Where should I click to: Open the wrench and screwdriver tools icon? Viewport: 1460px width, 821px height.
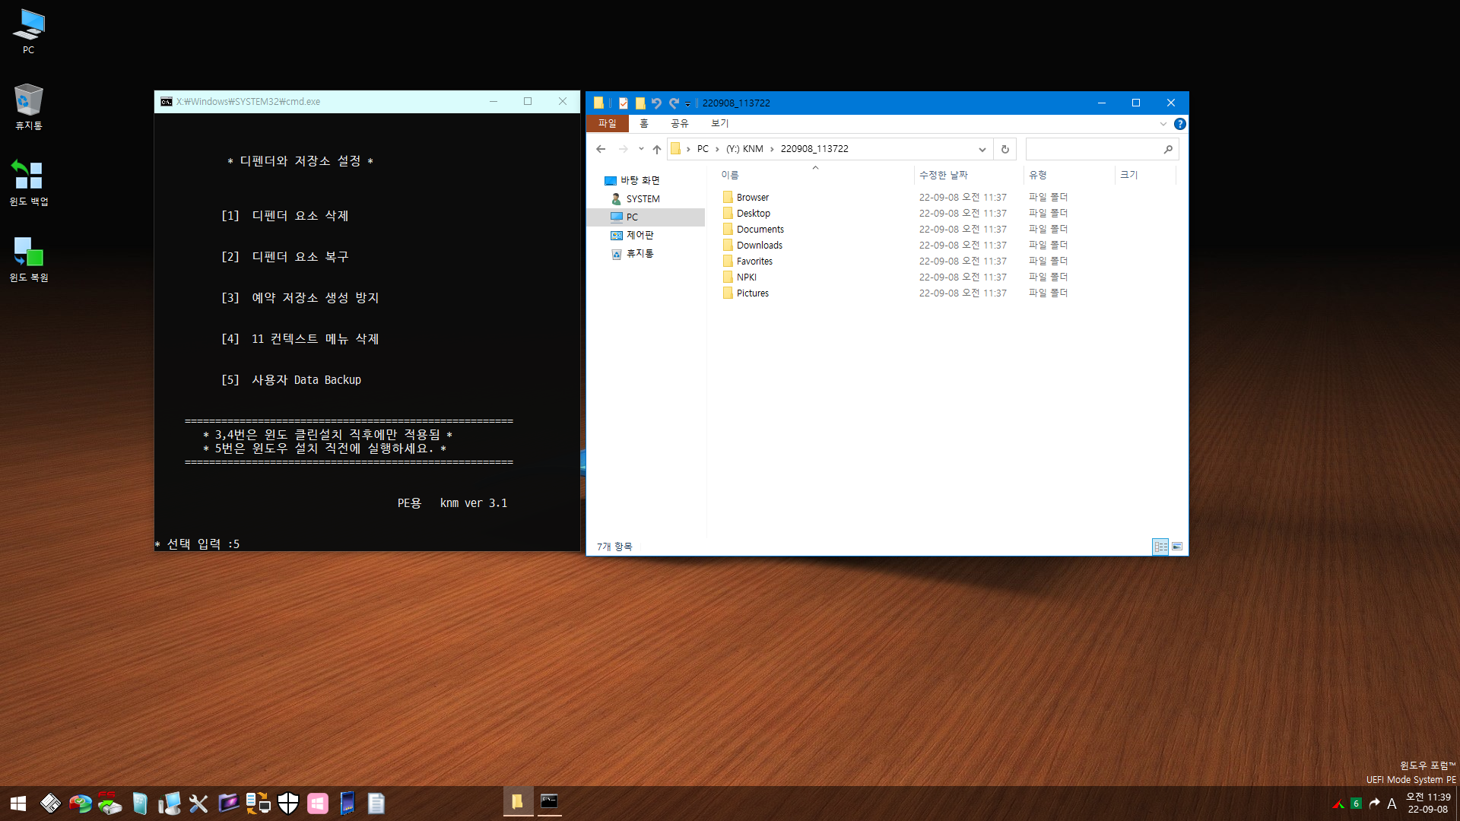198,804
